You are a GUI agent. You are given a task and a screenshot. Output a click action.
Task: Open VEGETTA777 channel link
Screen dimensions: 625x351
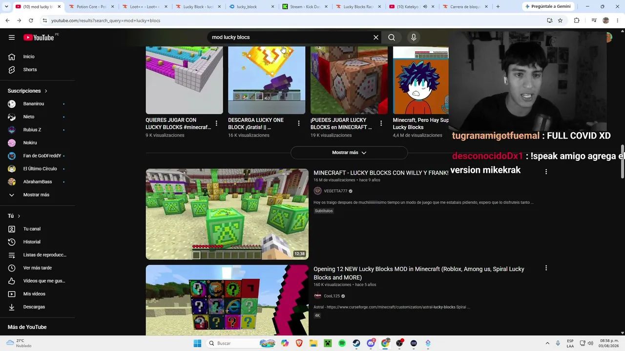[x=335, y=191]
